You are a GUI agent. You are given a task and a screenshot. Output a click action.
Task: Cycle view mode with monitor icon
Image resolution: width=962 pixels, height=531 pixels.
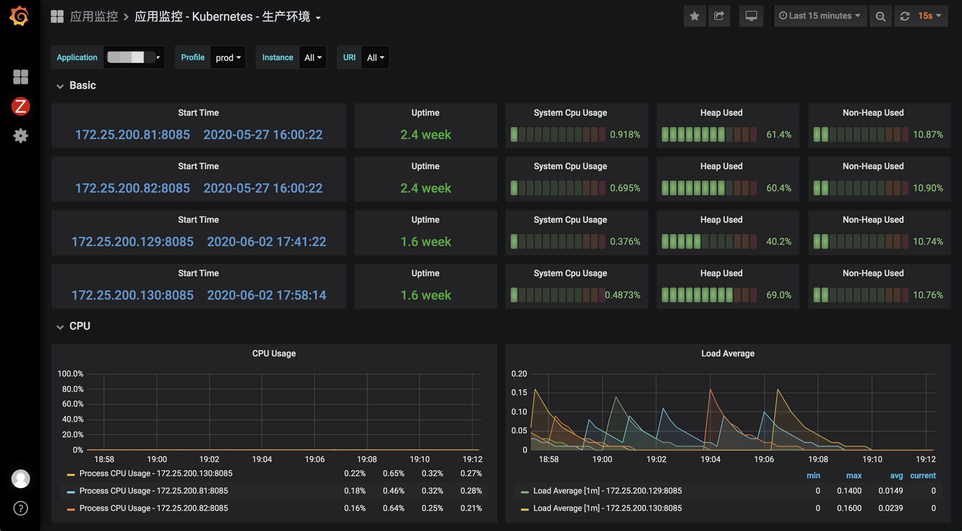tap(751, 16)
